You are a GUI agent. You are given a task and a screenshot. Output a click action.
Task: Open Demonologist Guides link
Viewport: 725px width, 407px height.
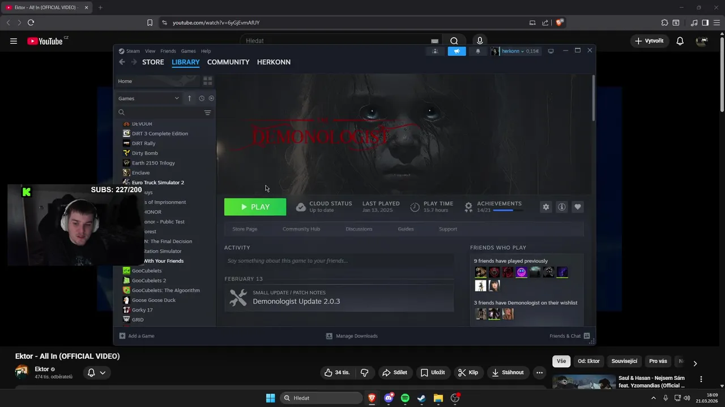click(406, 229)
